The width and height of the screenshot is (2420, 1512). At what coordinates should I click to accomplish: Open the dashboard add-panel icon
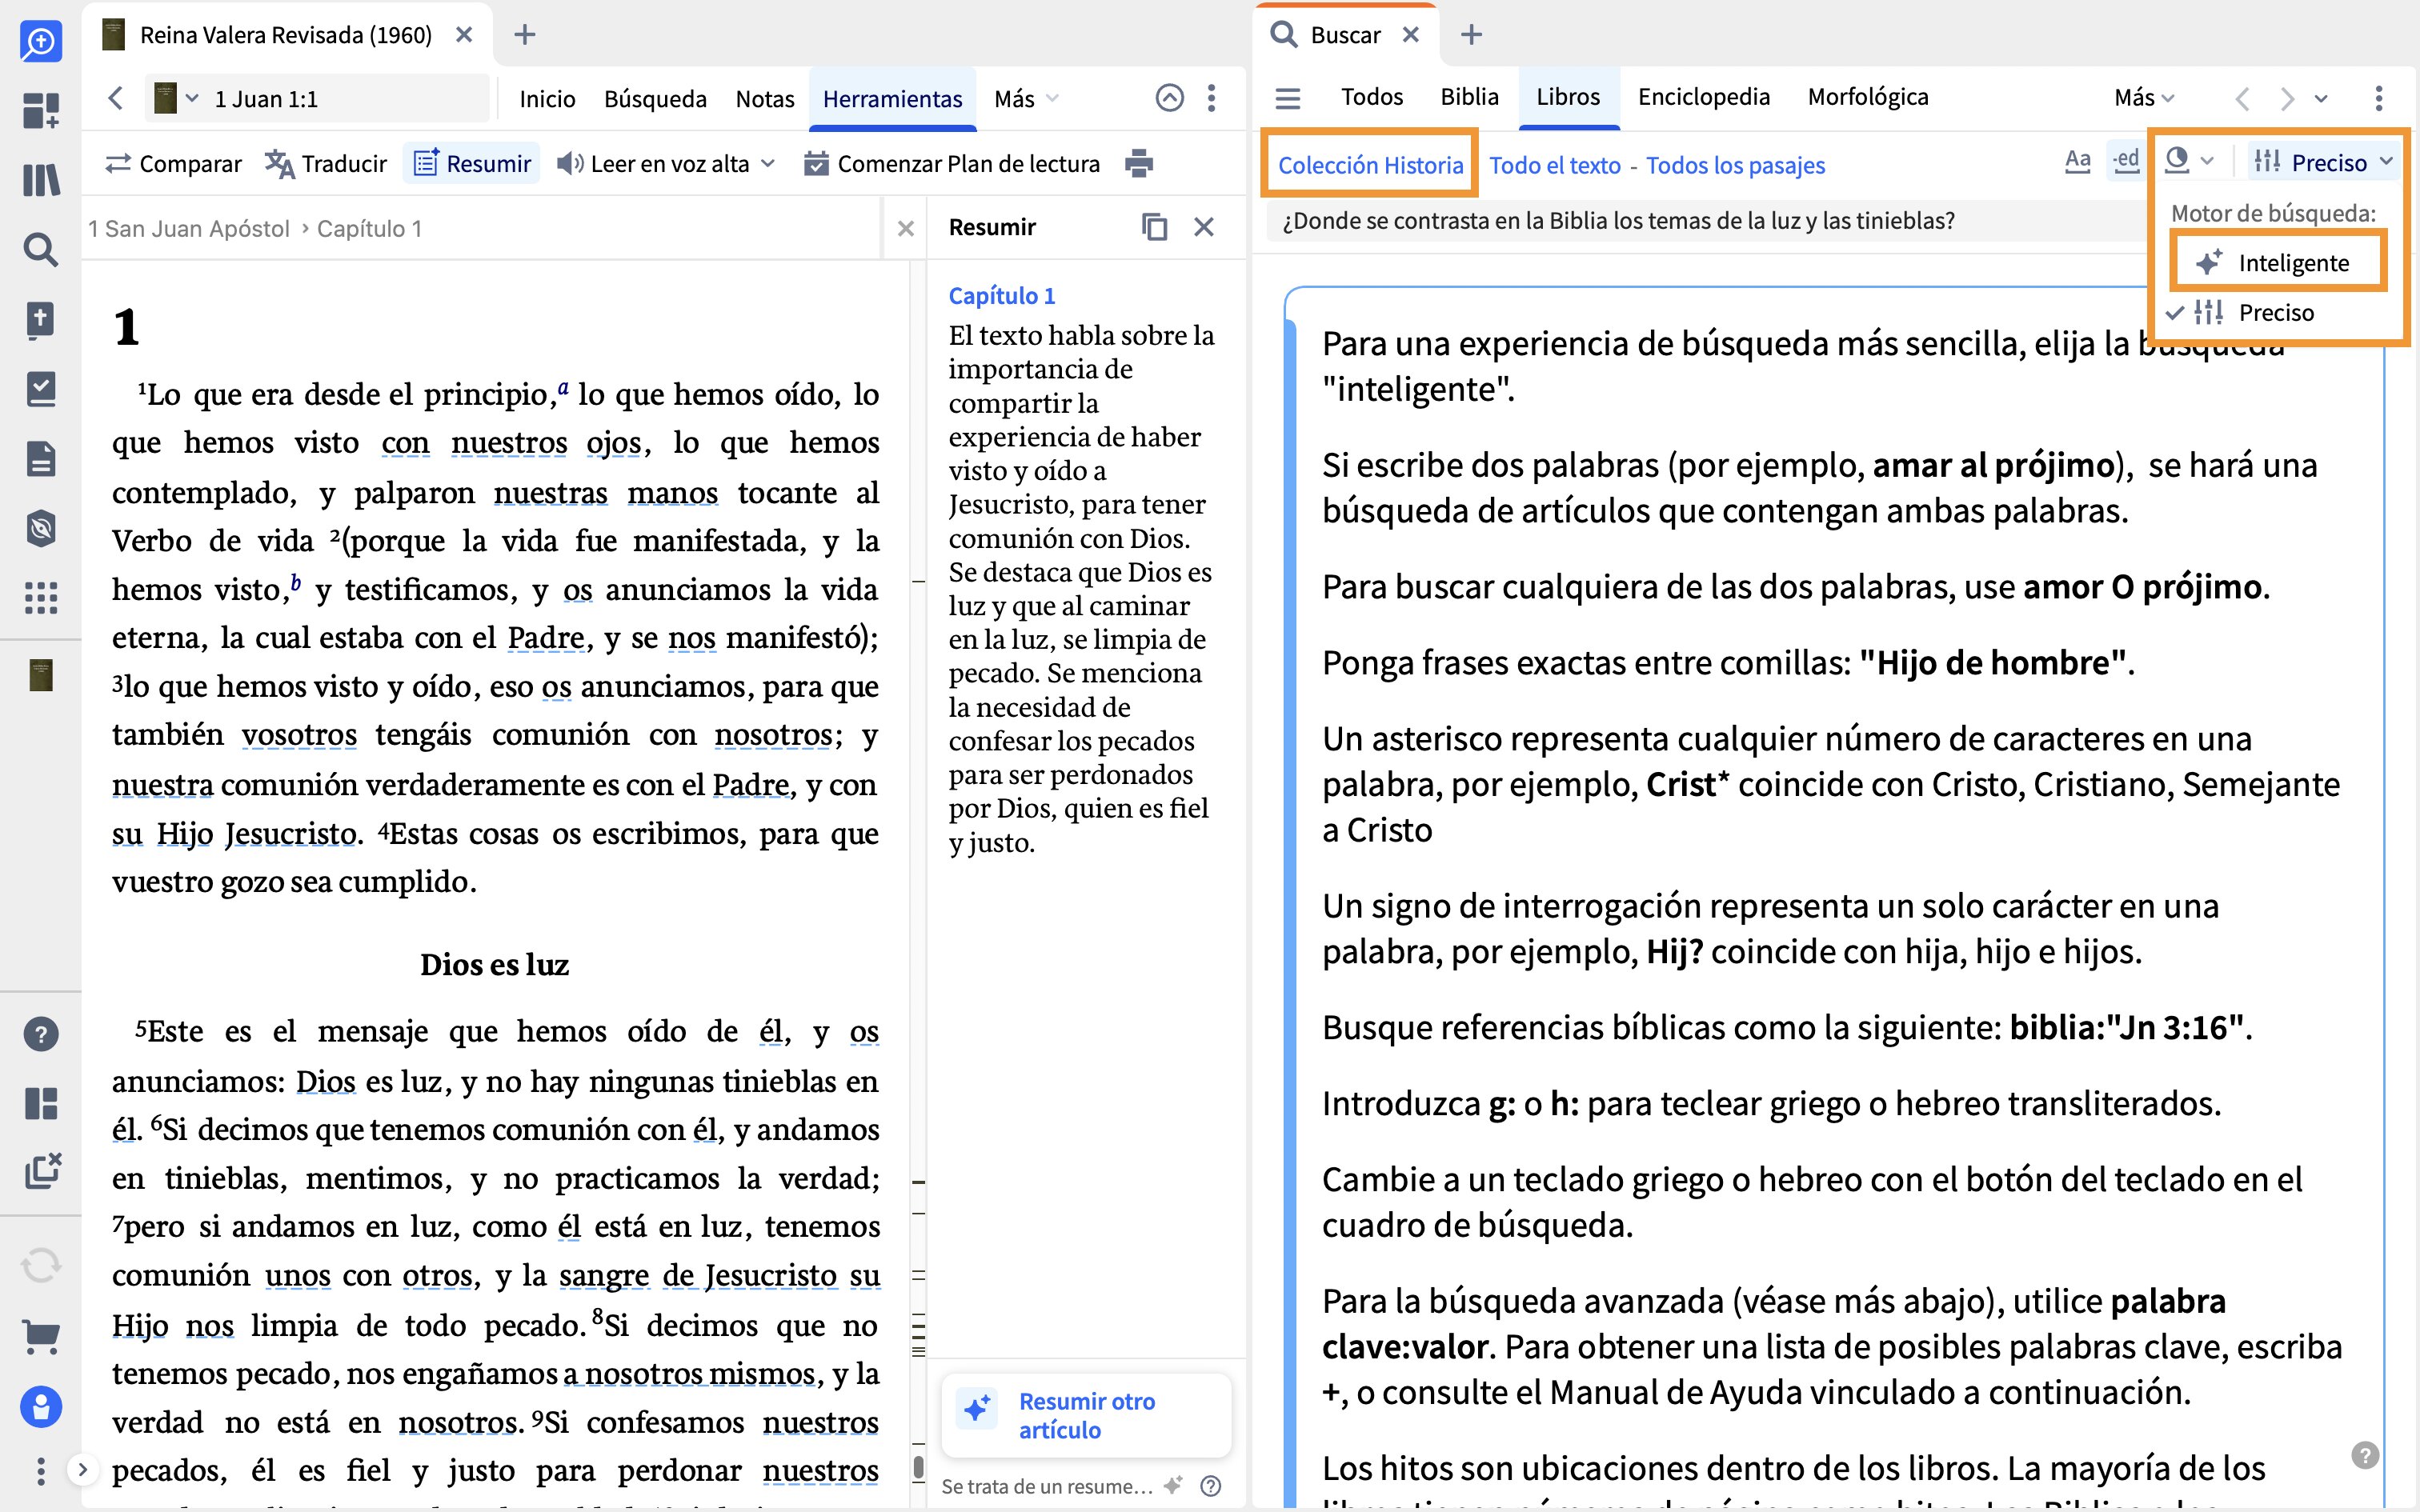(x=41, y=110)
